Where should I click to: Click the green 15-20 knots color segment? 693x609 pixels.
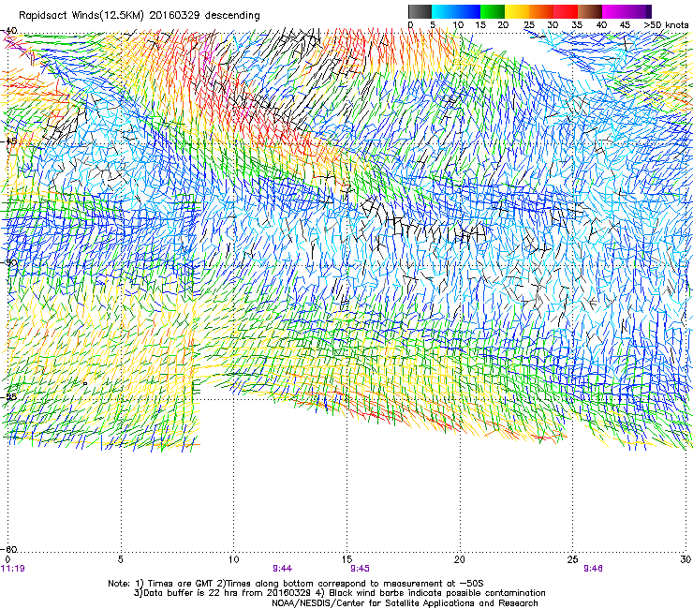(x=493, y=11)
